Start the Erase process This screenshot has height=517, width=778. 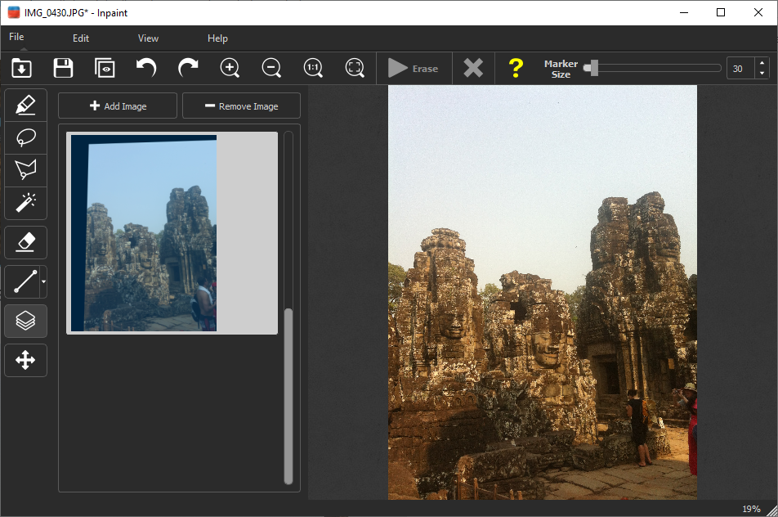[x=414, y=68]
